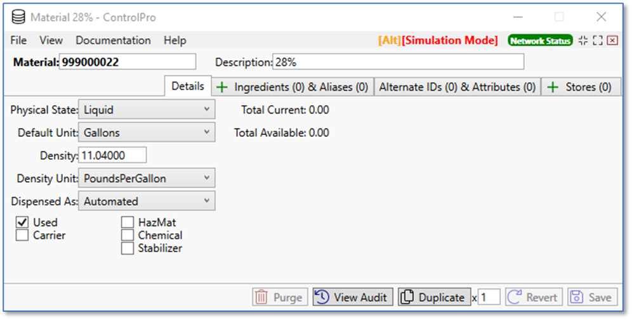632x320 pixels.
Task: Tick the Stabilizer checkbox
Action: click(128, 248)
